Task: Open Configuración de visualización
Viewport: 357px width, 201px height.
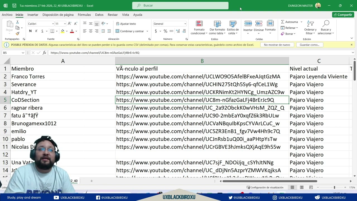Action: 265,187
